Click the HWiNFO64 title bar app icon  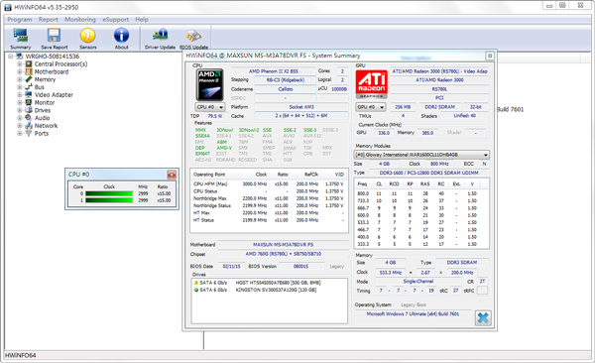(8, 7)
